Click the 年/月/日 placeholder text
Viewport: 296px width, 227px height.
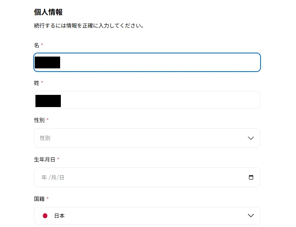pyautogui.click(x=53, y=177)
